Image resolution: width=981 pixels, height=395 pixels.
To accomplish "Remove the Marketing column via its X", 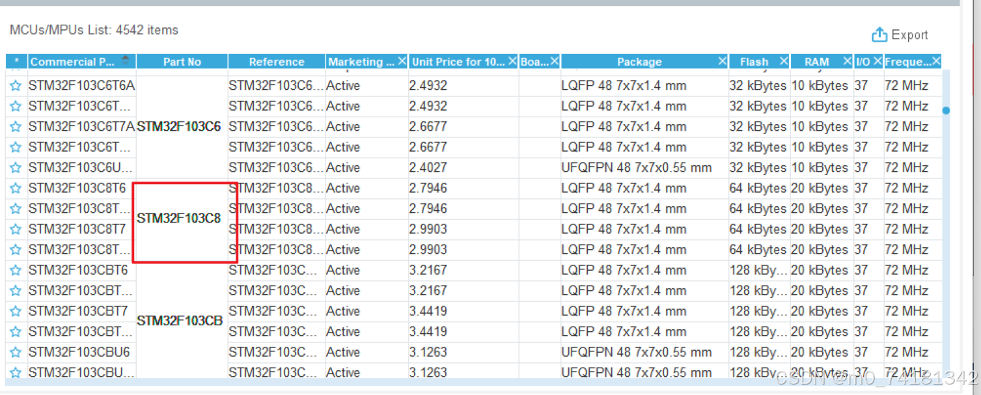I will [x=402, y=61].
